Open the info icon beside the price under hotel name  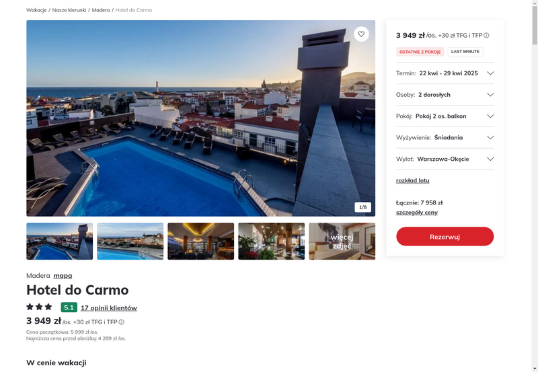click(122, 322)
